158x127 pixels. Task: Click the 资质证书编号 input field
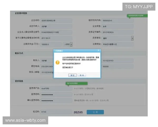(118, 32)
